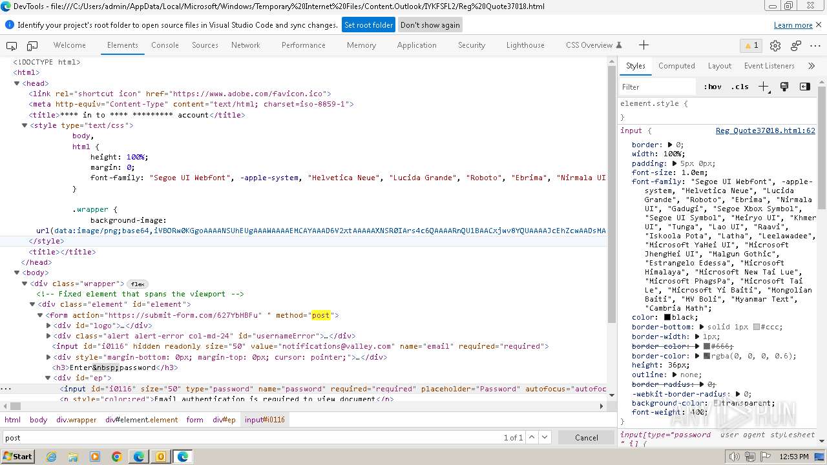Jump to next search result

545,437
